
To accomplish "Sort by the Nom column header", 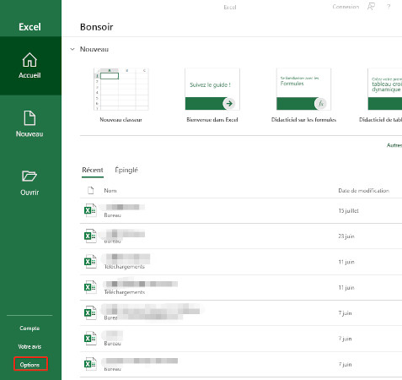I will (110, 191).
